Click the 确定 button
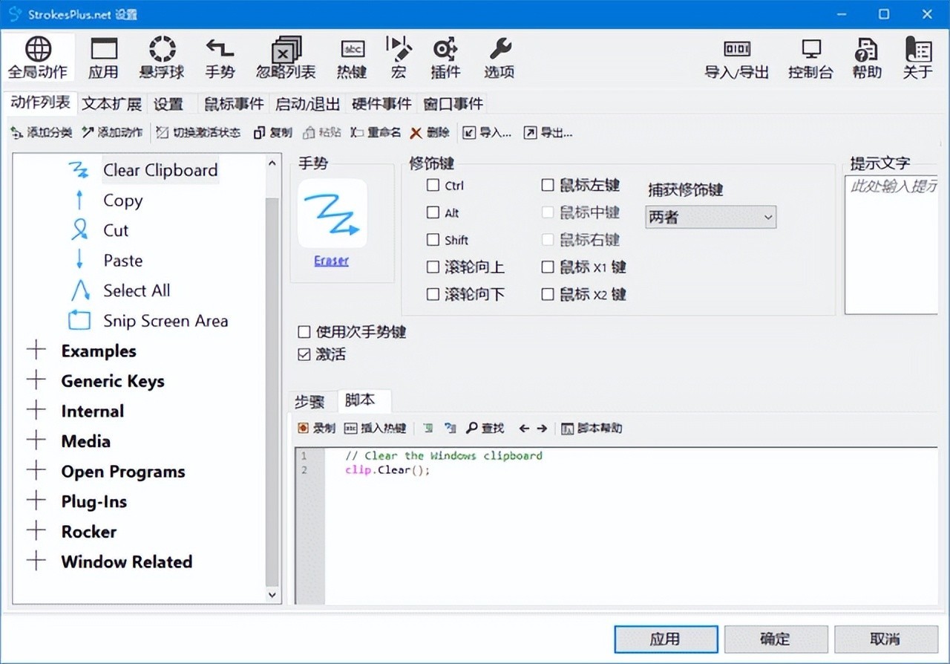 776,639
